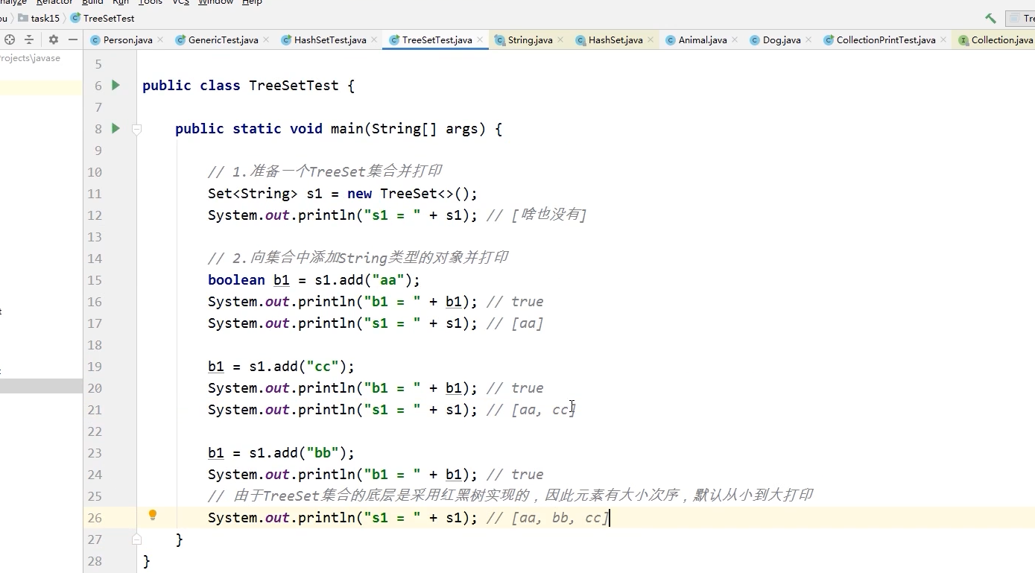This screenshot has height=573, width=1035.
Task: Close the Person.java tab
Action: [x=160, y=39]
